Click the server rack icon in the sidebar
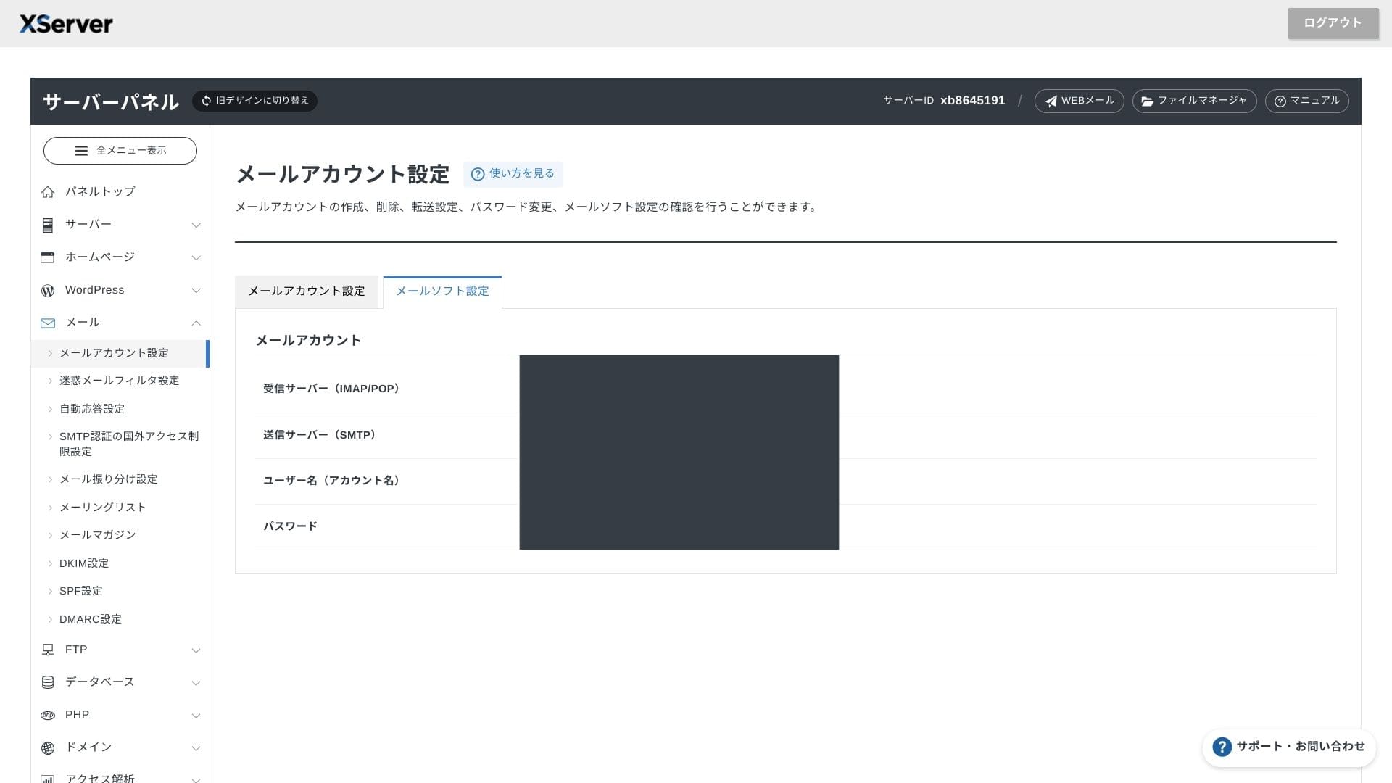Screen dimensions: 1392x783 pyautogui.click(x=48, y=225)
